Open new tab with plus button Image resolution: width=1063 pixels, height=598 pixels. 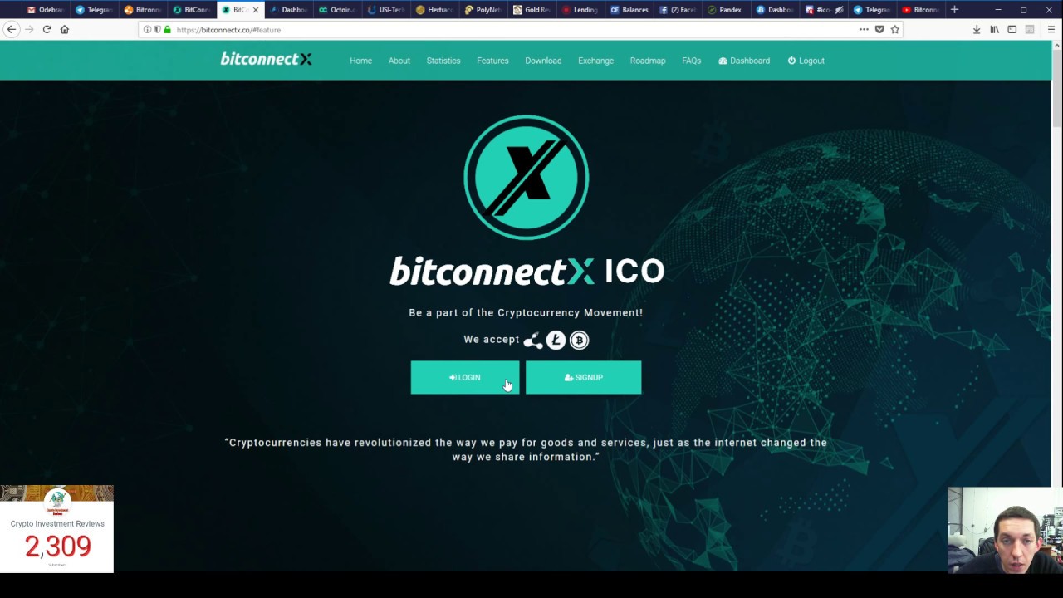954,10
